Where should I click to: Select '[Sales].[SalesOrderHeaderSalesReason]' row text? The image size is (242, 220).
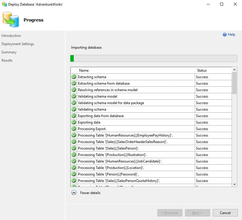tap(122, 142)
